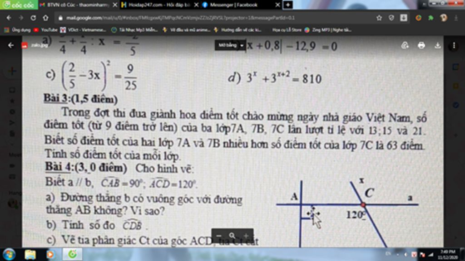Switch to the BTVN cô Cúc Gmail tab
465x261 pixels.
(x=79, y=5)
